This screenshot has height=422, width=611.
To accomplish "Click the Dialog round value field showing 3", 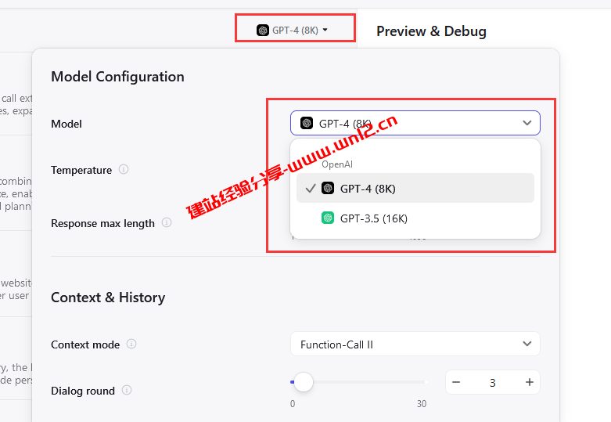I will pos(492,382).
